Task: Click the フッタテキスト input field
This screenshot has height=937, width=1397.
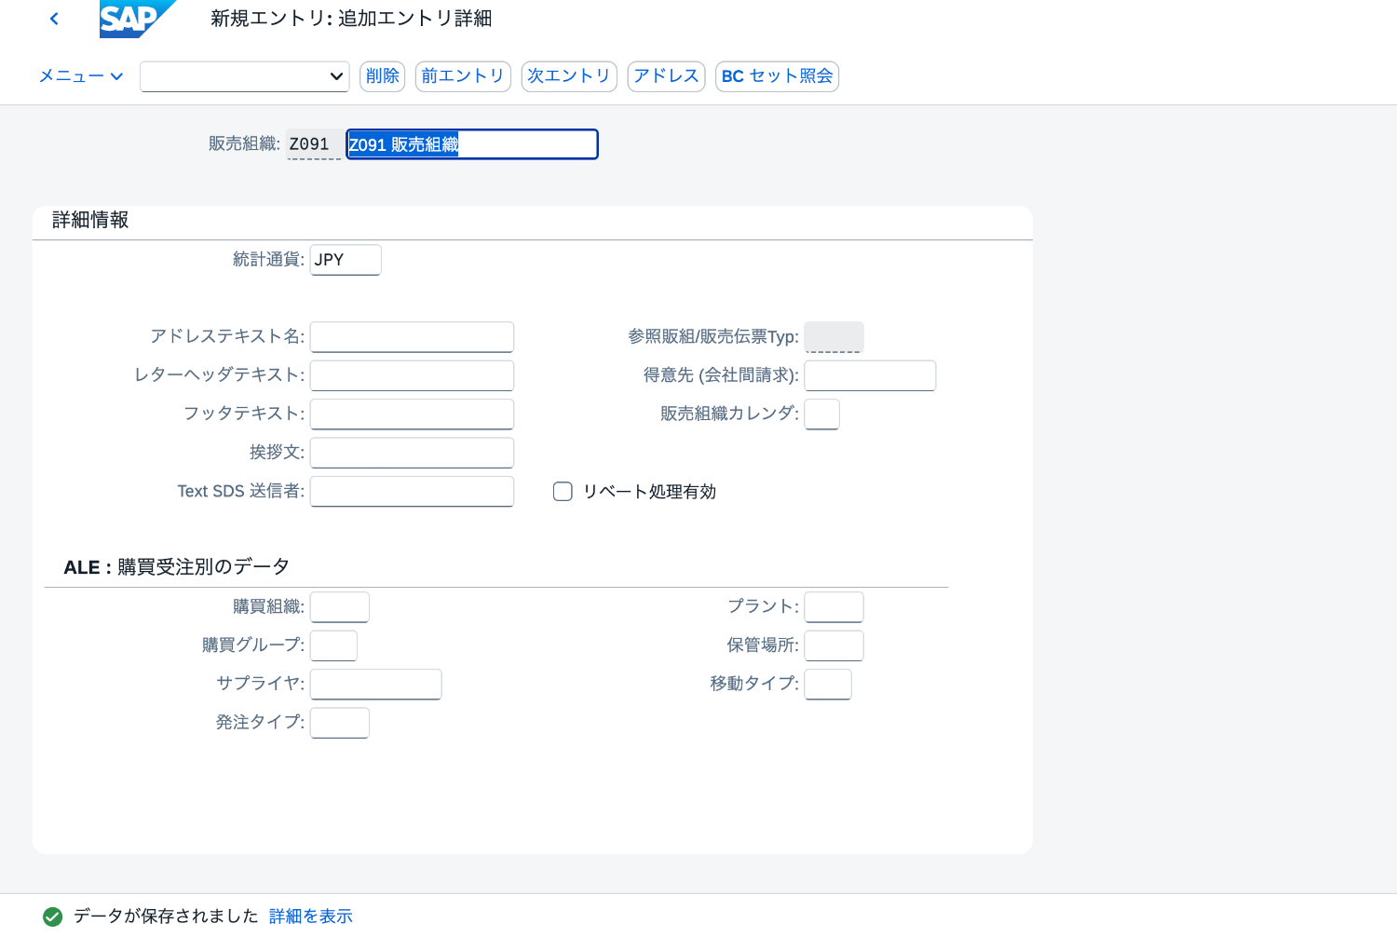Action: [x=412, y=414]
